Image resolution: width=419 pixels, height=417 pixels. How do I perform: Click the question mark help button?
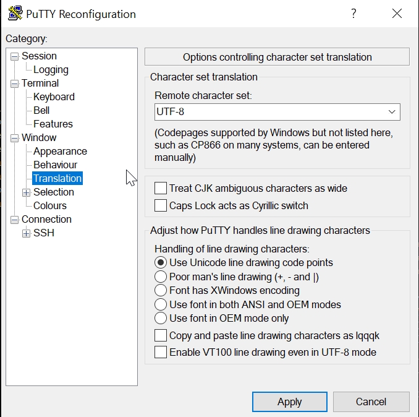point(353,14)
